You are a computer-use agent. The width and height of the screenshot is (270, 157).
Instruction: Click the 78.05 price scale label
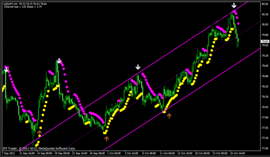[265, 107]
